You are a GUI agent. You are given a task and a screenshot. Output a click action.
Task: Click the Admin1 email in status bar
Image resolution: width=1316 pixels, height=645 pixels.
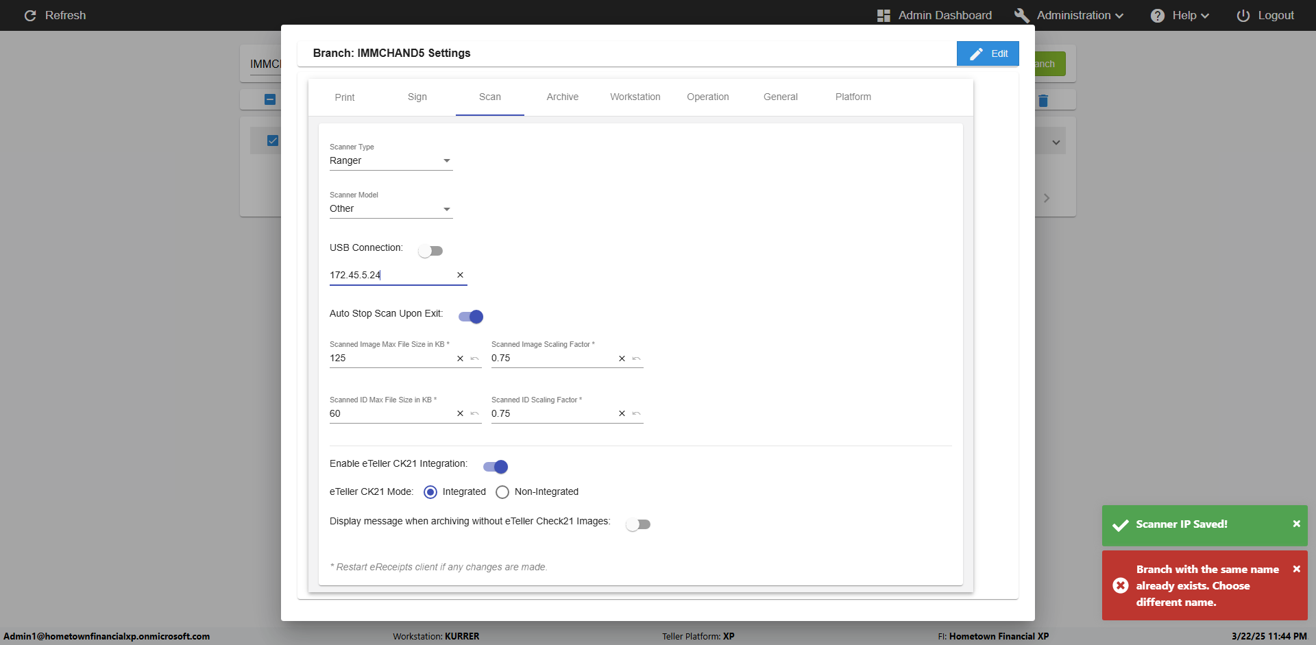point(107,636)
